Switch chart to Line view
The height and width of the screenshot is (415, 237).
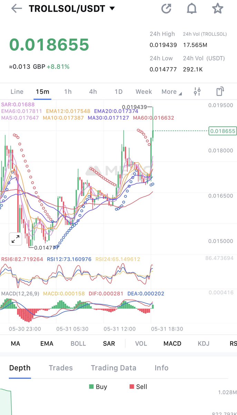(17, 92)
